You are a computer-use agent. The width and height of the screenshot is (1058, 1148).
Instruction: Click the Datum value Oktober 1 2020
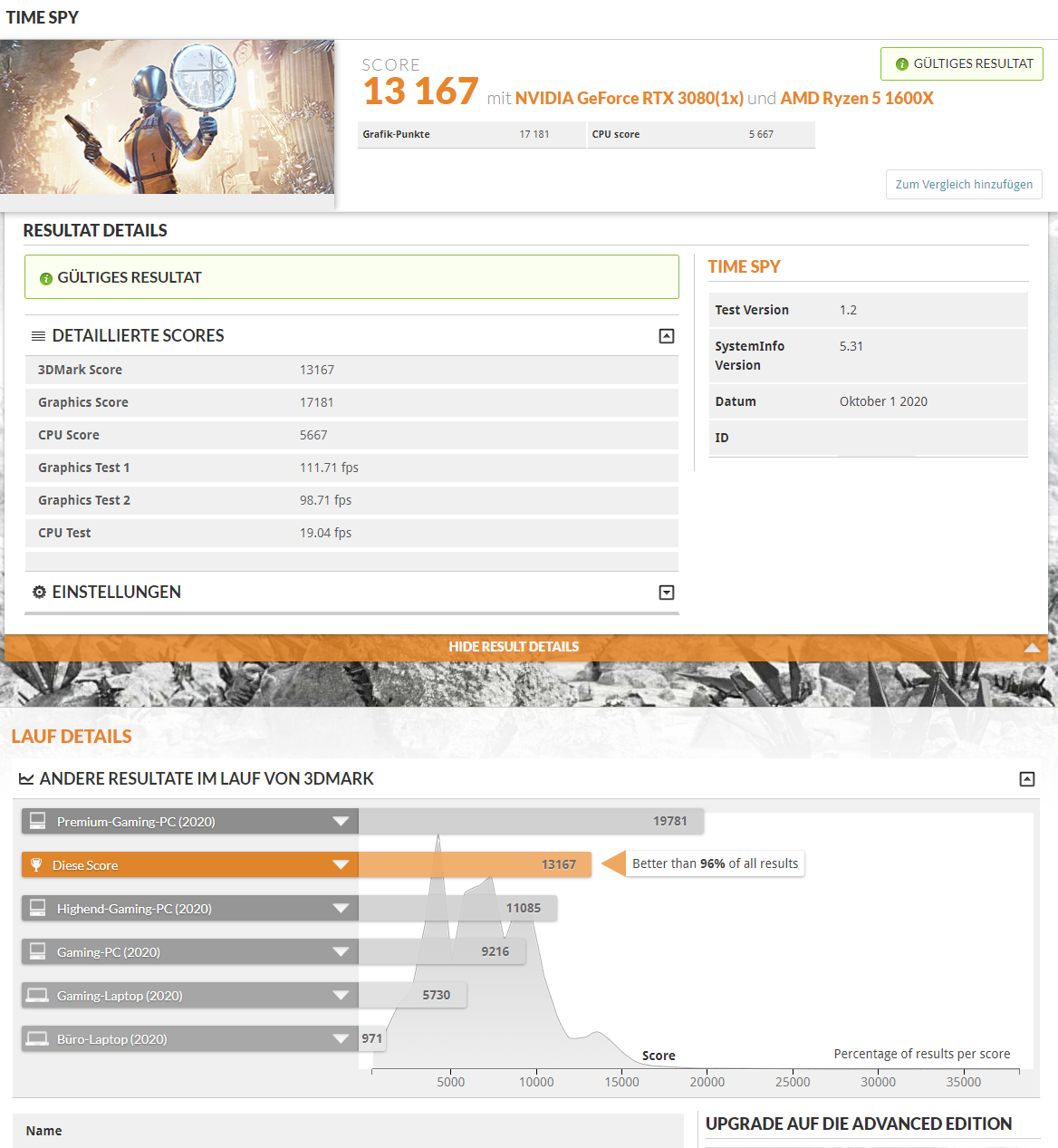click(883, 401)
